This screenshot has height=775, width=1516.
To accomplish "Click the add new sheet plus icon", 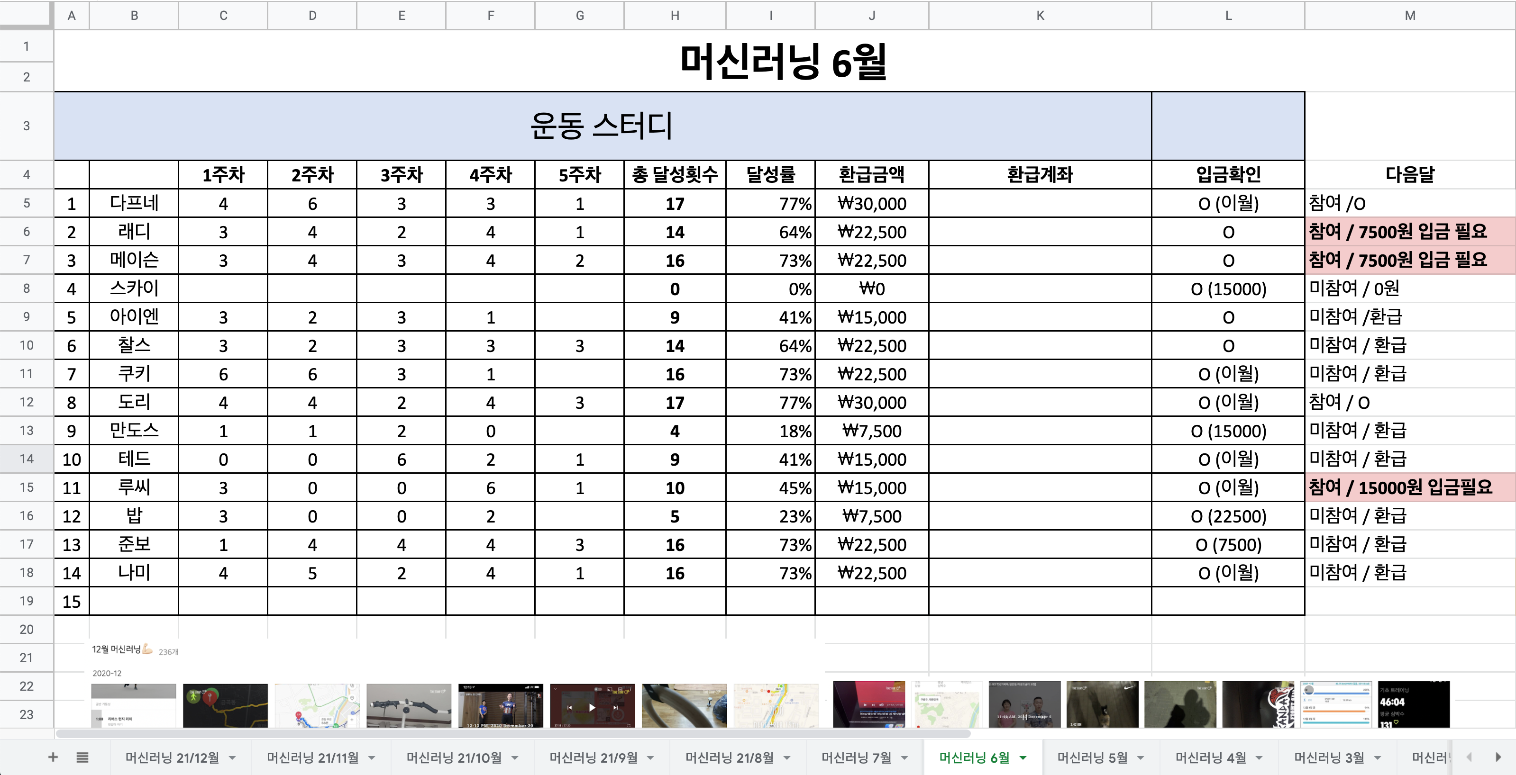I will tap(52, 757).
